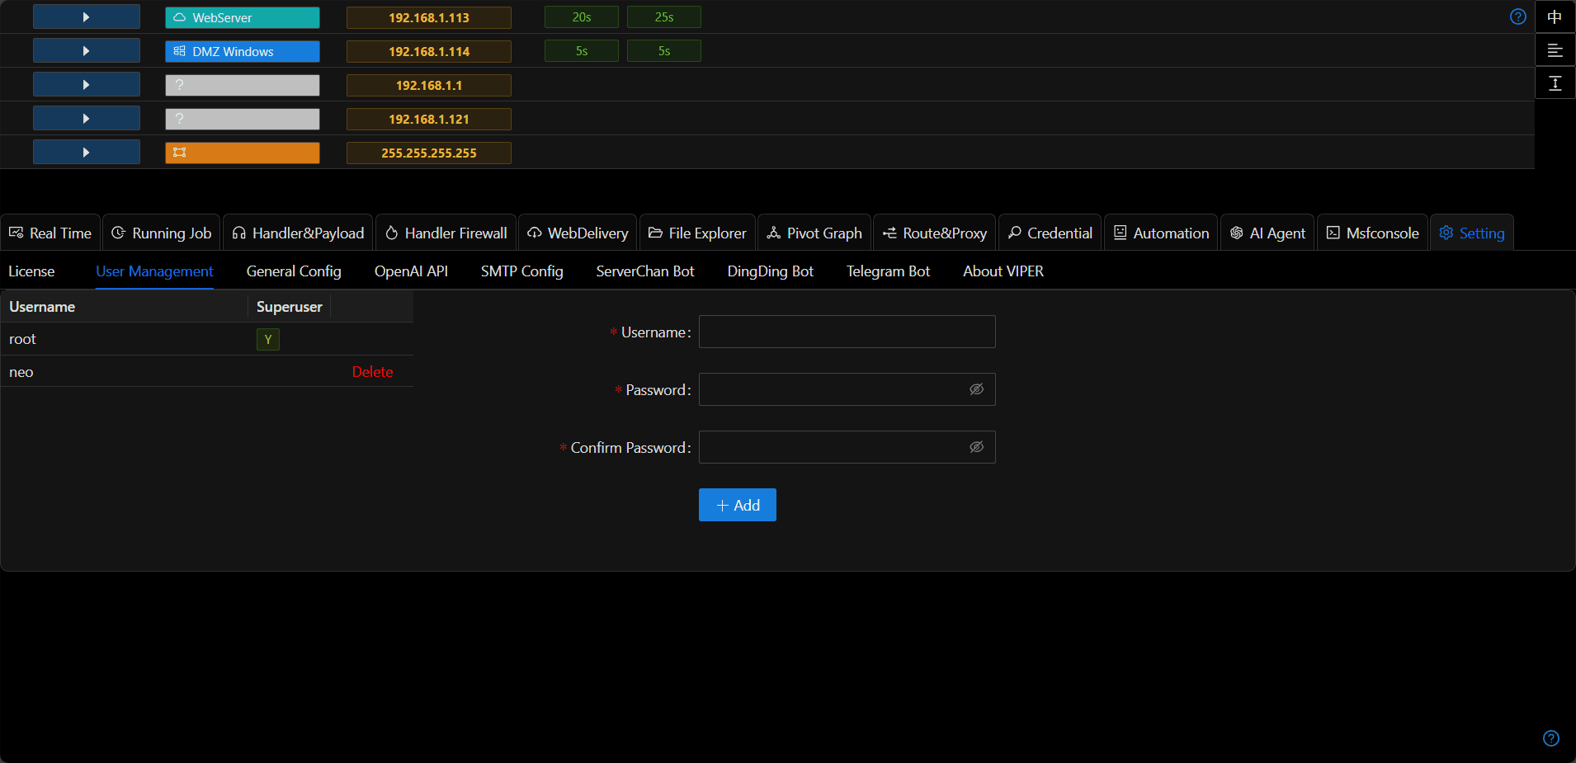Open the Real Time tab
The image size is (1576, 763).
click(x=50, y=233)
